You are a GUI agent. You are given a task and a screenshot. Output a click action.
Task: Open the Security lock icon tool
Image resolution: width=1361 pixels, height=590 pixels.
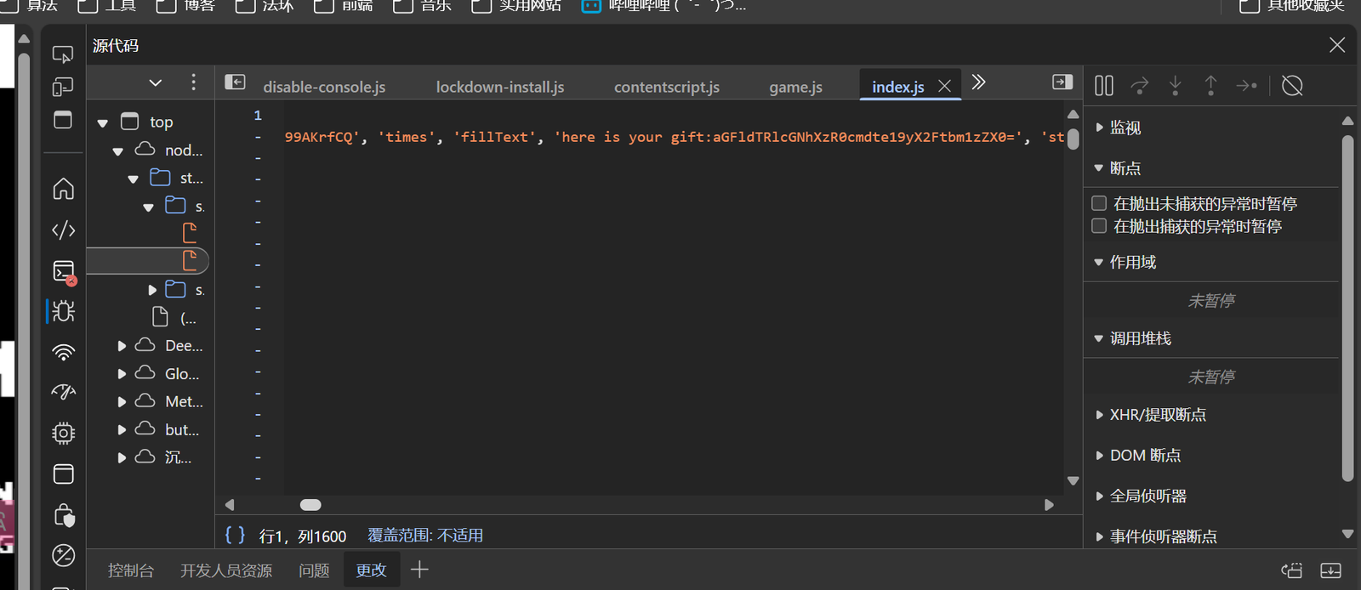tap(64, 514)
